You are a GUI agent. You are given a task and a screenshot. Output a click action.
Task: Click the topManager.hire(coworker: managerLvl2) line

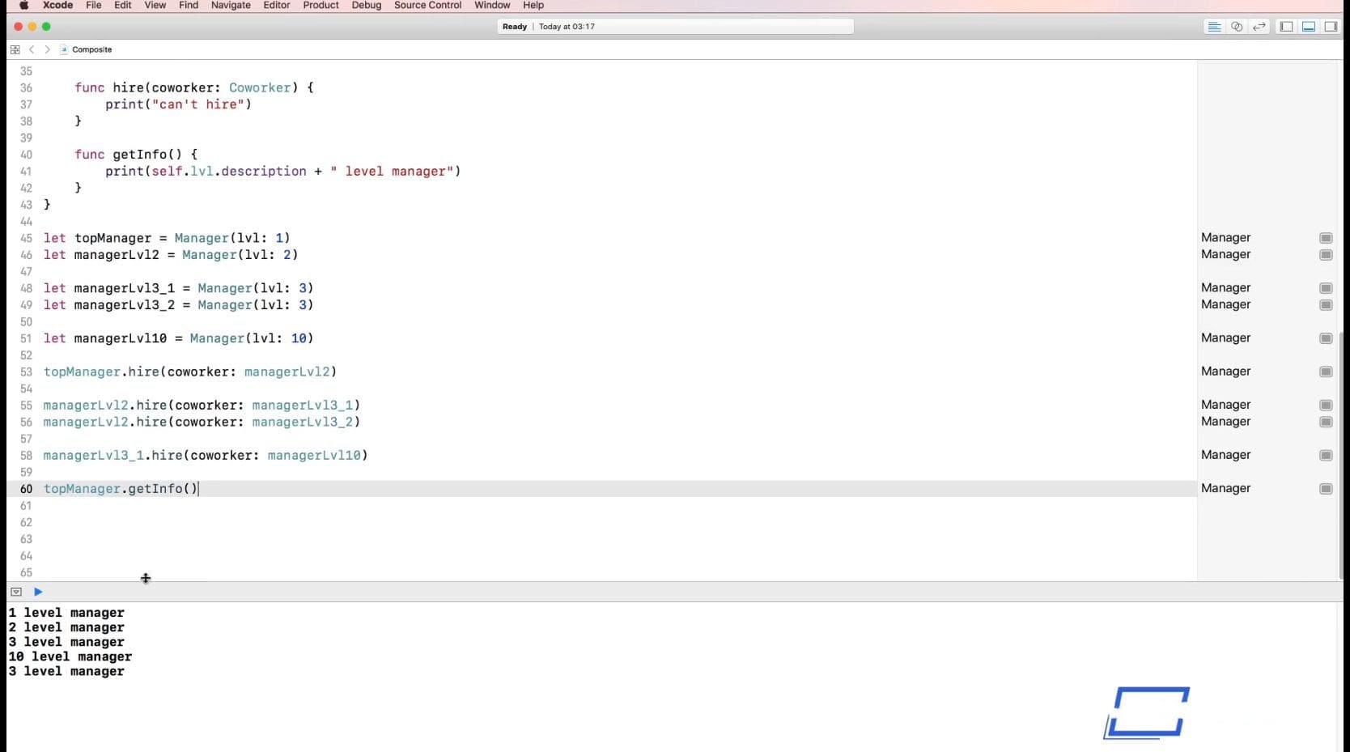click(190, 372)
